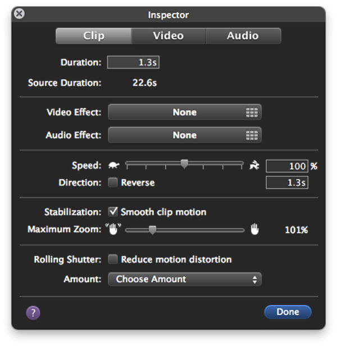Screen dimensions: 337x346
Task: Enable Reduce motion distortion checkbox
Action: tap(113, 259)
